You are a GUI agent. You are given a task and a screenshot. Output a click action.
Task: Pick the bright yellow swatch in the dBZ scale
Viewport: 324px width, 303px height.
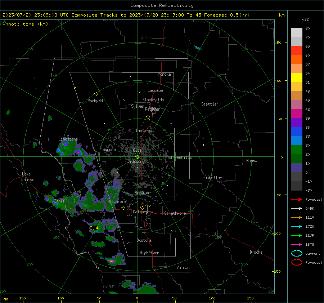tap(297, 78)
